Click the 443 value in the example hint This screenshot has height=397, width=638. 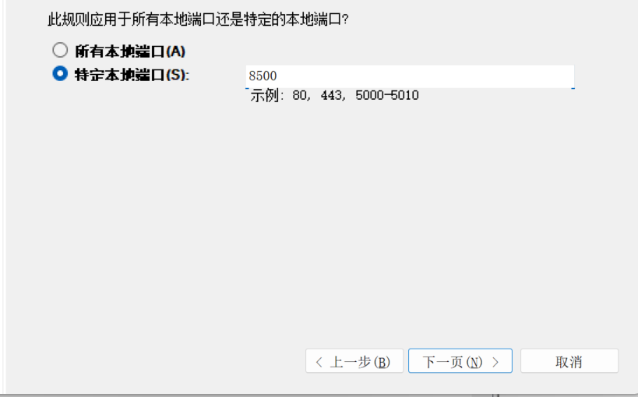[331, 95]
